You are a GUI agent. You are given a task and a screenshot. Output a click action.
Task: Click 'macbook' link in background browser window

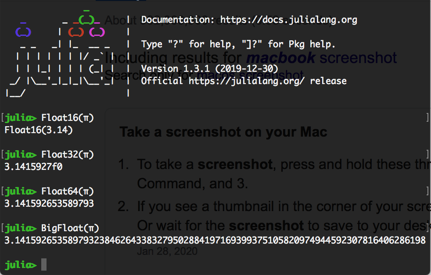click(280, 58)
